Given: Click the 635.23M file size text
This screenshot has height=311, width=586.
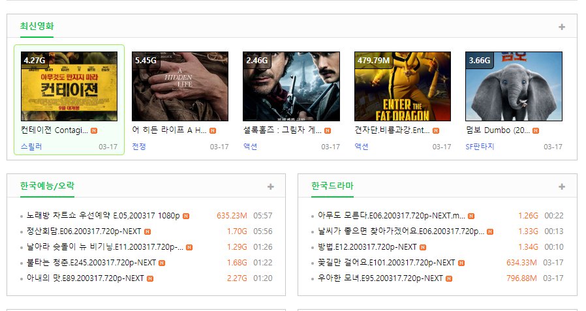Looking at the screenshot, I should pyautogui.click(x=232, y=216).
